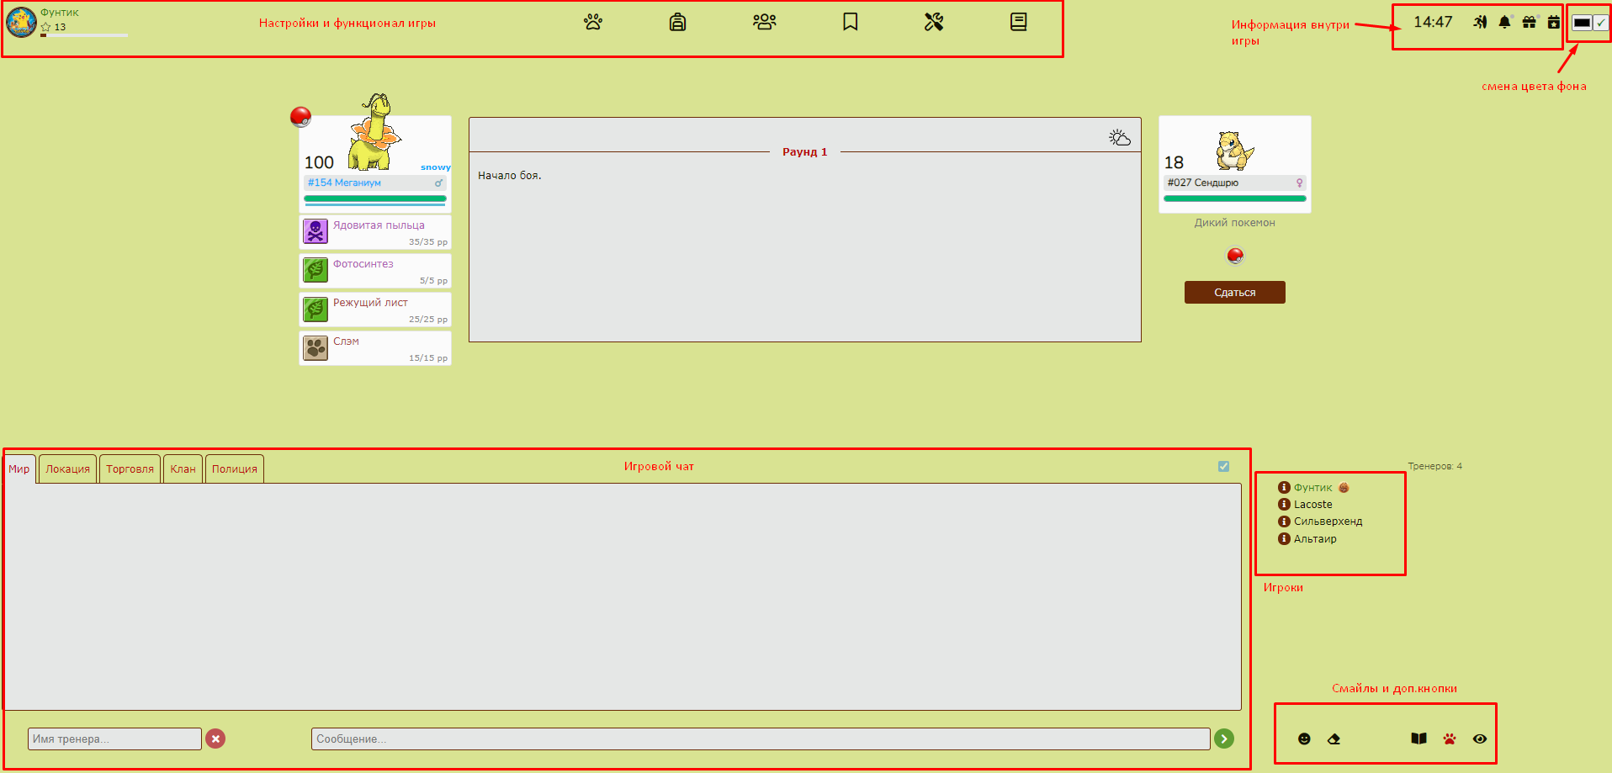Toggle the eye visibility icon

point(1480,739)
